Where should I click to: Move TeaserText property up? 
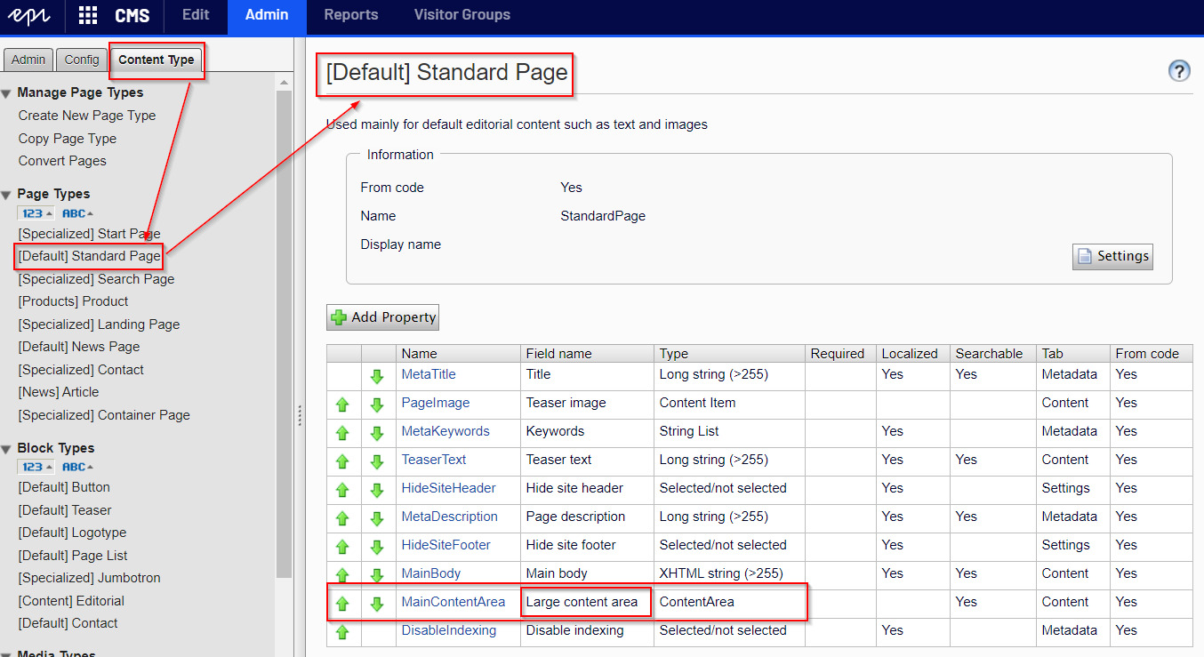342,461
